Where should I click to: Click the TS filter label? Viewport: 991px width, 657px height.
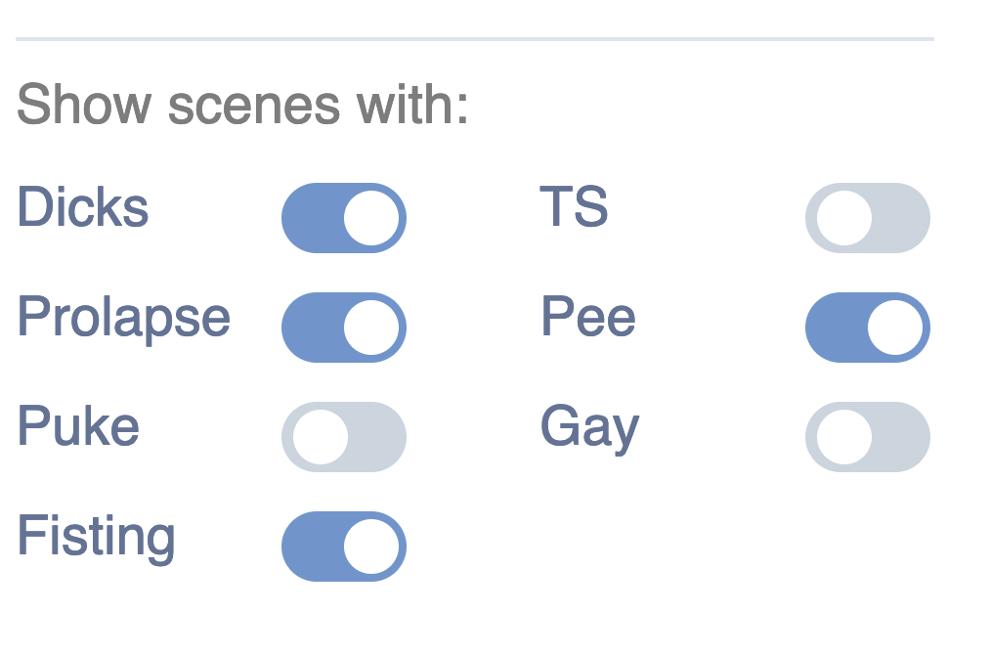(x=575, y=207)
